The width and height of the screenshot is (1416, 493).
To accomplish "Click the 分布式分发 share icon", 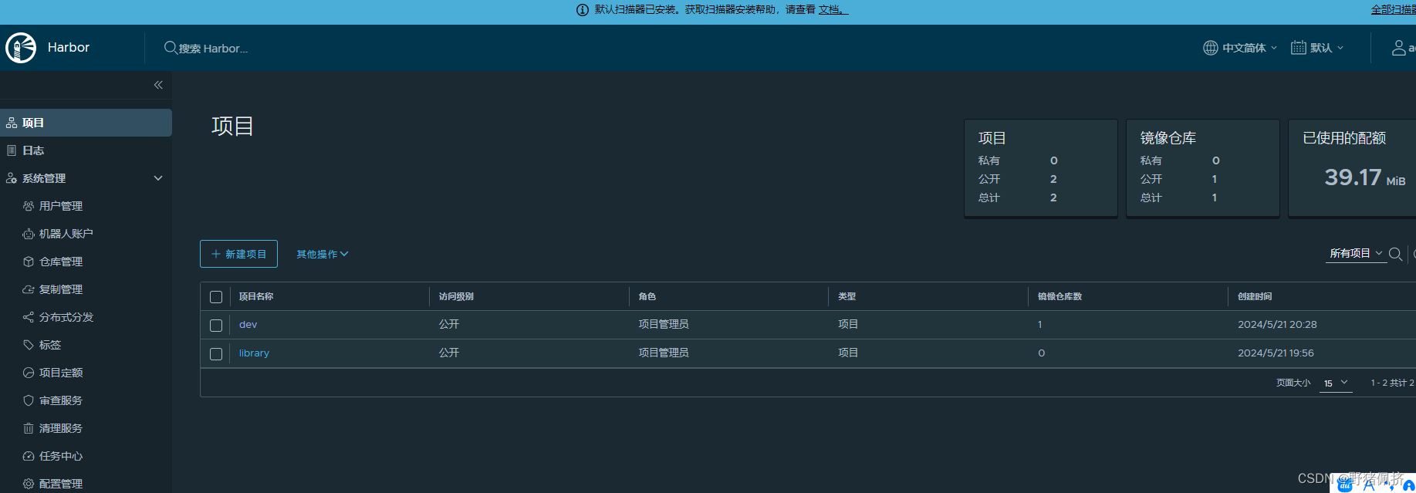I will [x=29, y=317].
